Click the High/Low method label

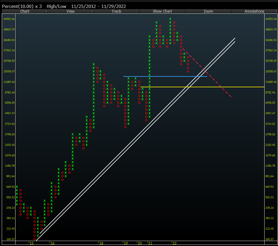[56, 6]
